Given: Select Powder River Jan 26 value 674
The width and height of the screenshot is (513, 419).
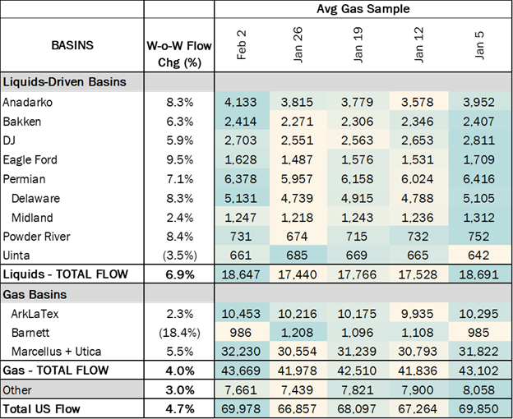Looking at the screenshot, I should 297,237.
